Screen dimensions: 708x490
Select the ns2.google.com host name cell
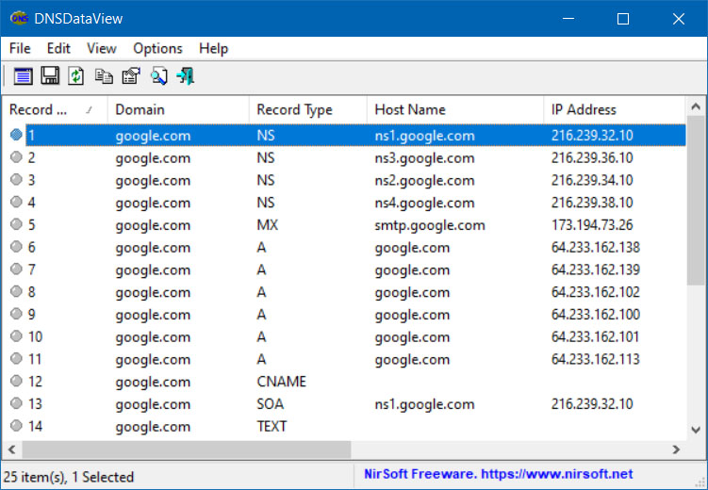click(x=424, y=180)
